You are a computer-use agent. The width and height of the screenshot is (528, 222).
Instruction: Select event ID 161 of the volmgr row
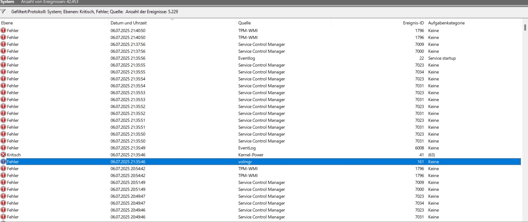point(421,162)
